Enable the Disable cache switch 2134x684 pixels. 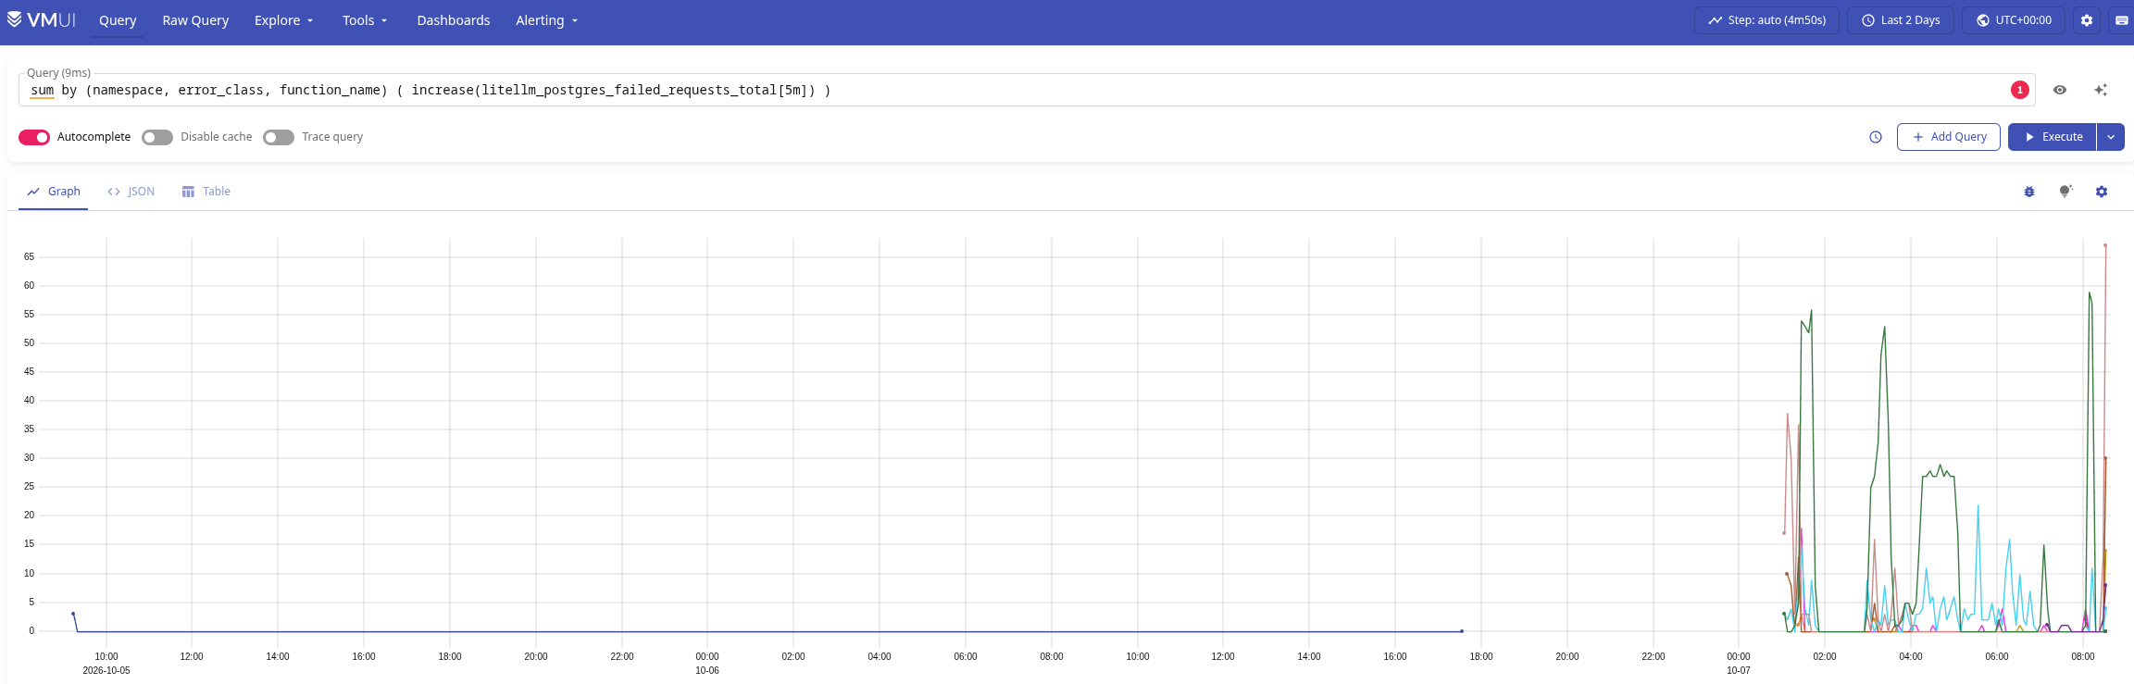coord(157,137)
